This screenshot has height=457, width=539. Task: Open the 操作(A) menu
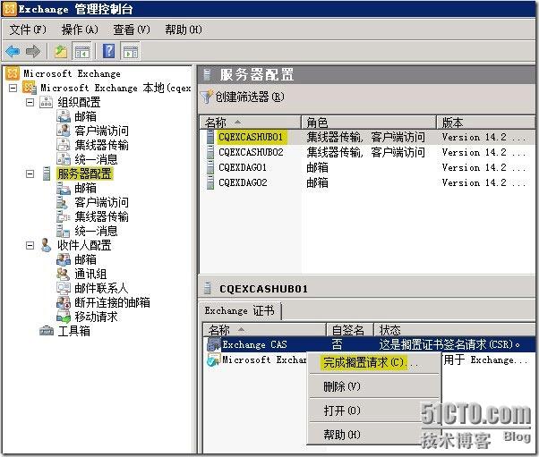[x=80, y=30]
